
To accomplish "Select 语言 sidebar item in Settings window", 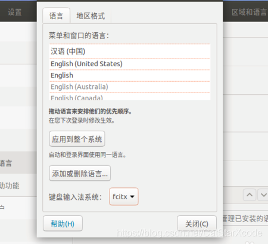I will click(x=18, y=163).
